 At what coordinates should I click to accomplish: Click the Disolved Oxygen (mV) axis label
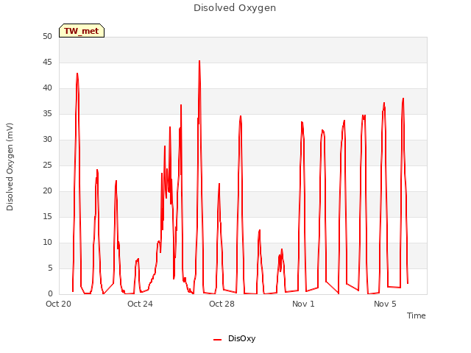pos(10,167)
